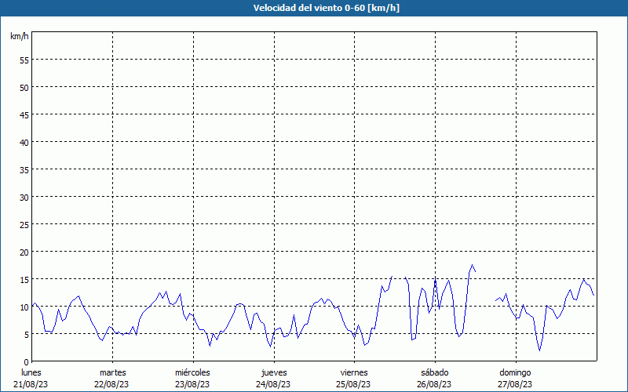Select the '23/08/23' date label
This screenshot has width=628, height=392.
(x=192, y=384)
